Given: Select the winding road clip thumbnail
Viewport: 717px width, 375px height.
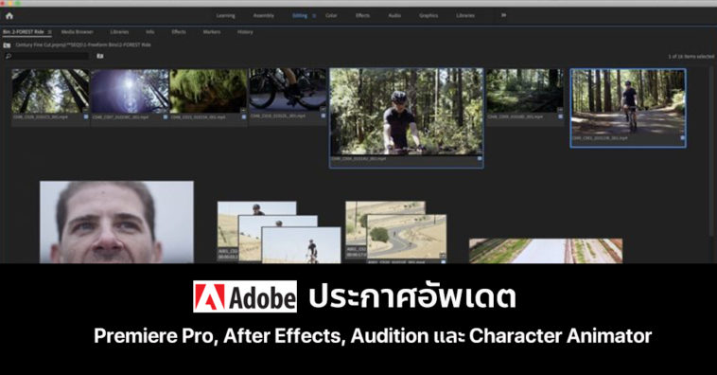Looking at the screenshot, I should coord(407,238).
